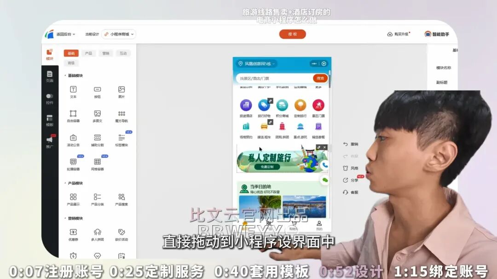Select the 标签模块 tag module
Screen dimensions: 497x279
click(121, 140)
